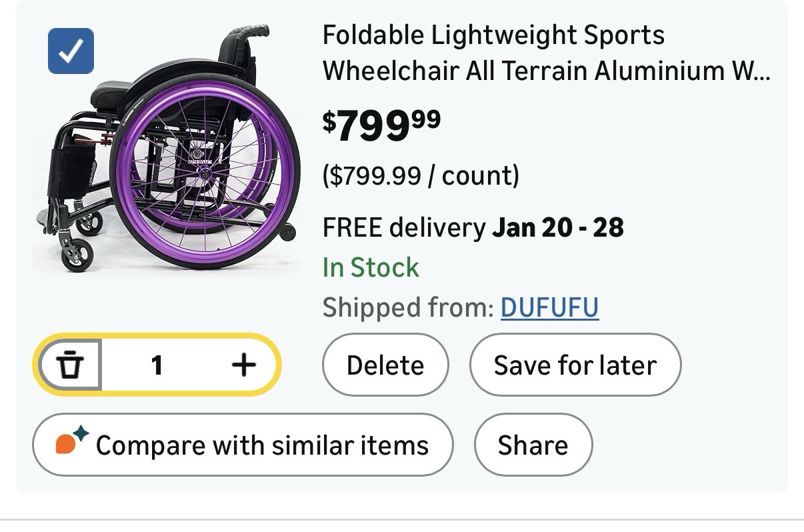Viewport: 804px width, 532px height.
Task: Click the trash icon in quantity stepper
Action: 70,365
